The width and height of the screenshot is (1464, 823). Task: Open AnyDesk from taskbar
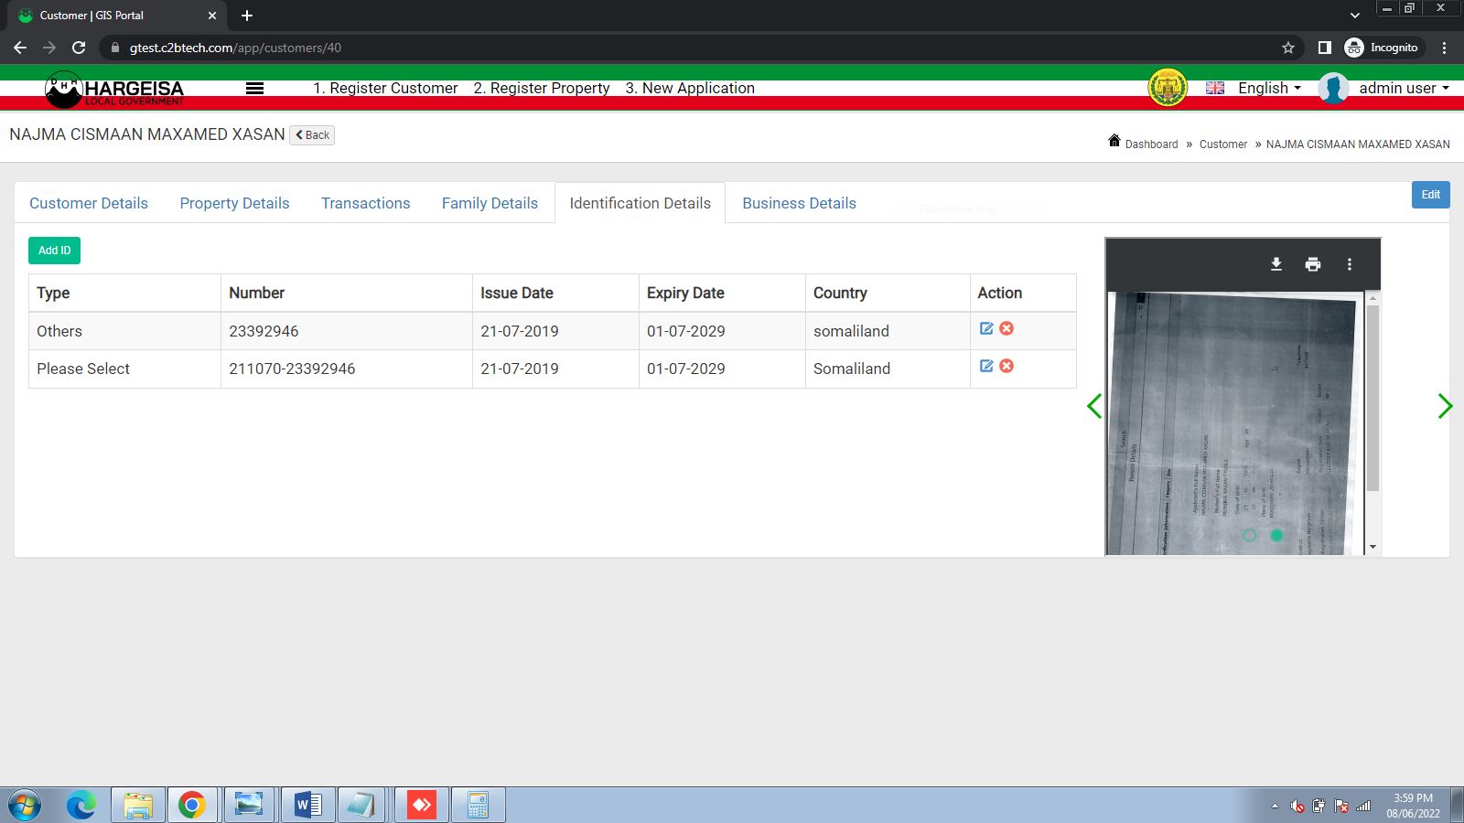[422, 806]
